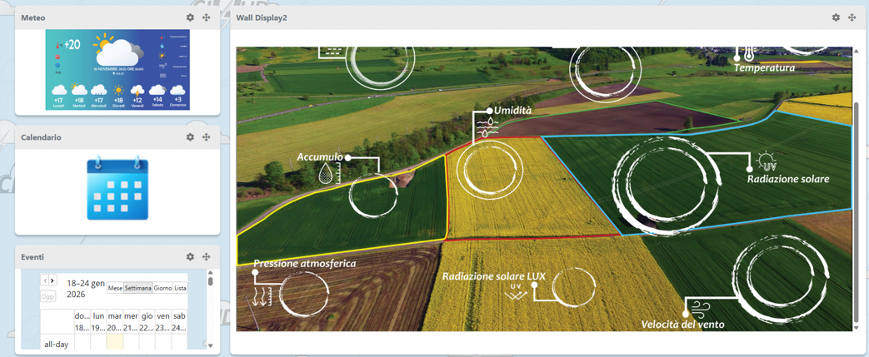
Task: Select Settimana view in Eventi
Action: click(137, 288)
